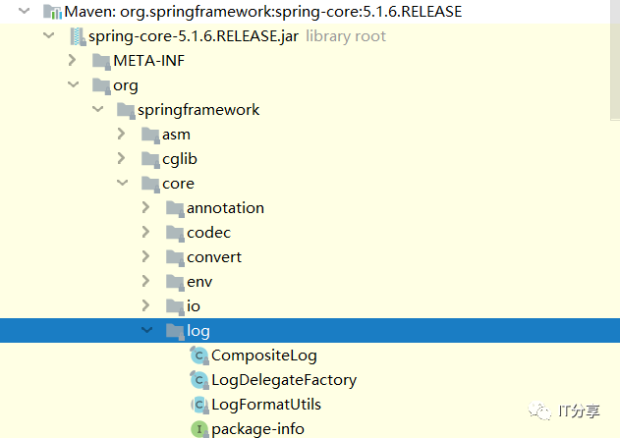This screenshot has width=620, height=438.
Task: Select the Maven org.springframework:spring-core label
Action: (x=263, y=12)
